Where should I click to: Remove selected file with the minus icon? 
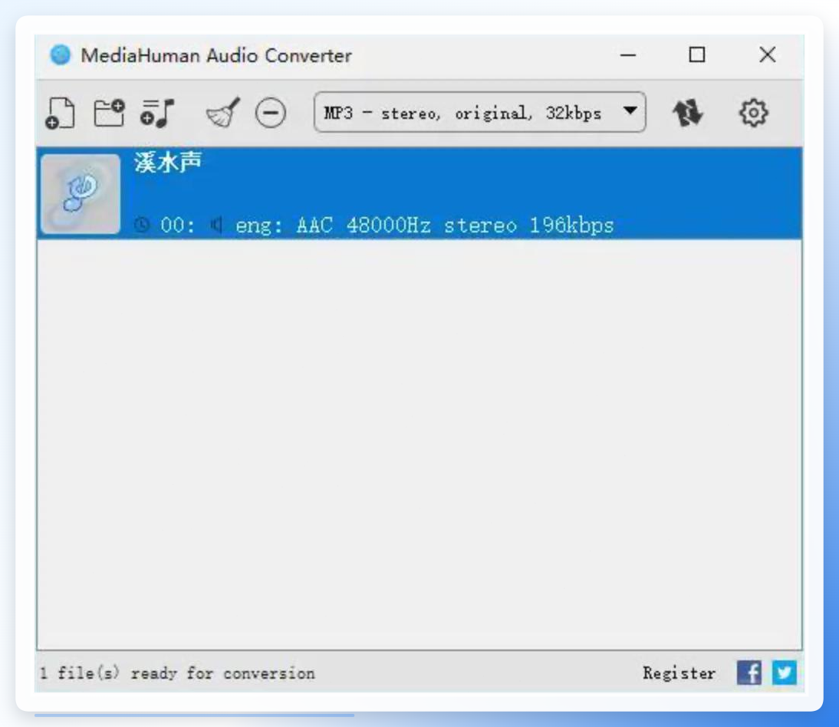click(270, 113)
